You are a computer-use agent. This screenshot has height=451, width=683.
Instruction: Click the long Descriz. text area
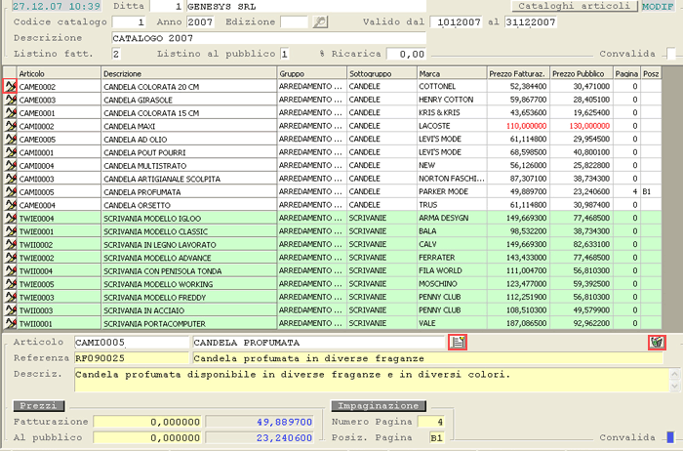click(372, 380)
